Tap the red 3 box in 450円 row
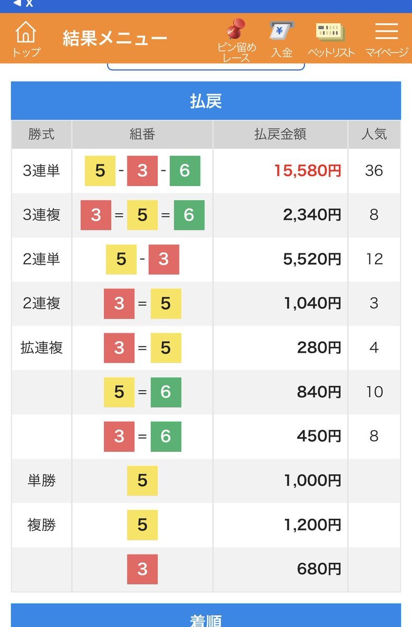 pos(119,436)
